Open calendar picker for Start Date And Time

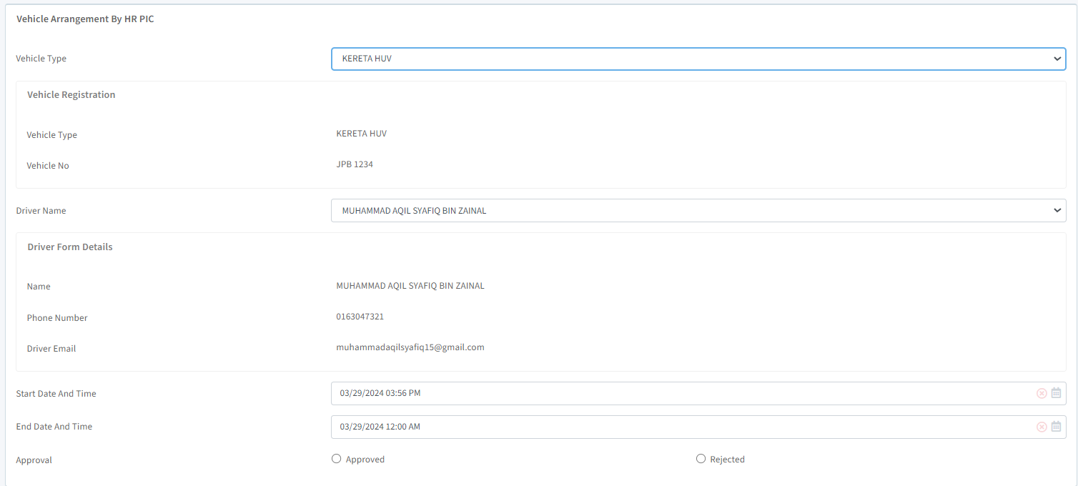pos(1056,393)
